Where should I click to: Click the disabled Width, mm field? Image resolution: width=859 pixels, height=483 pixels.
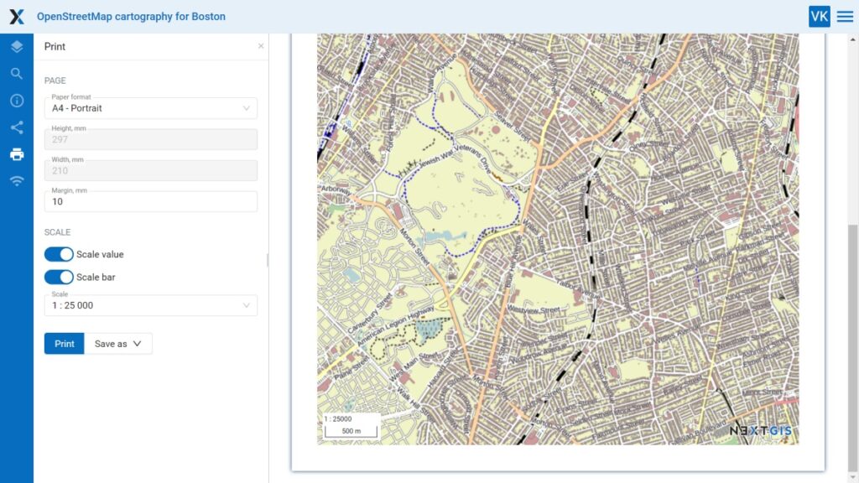[x=151, y=170]
